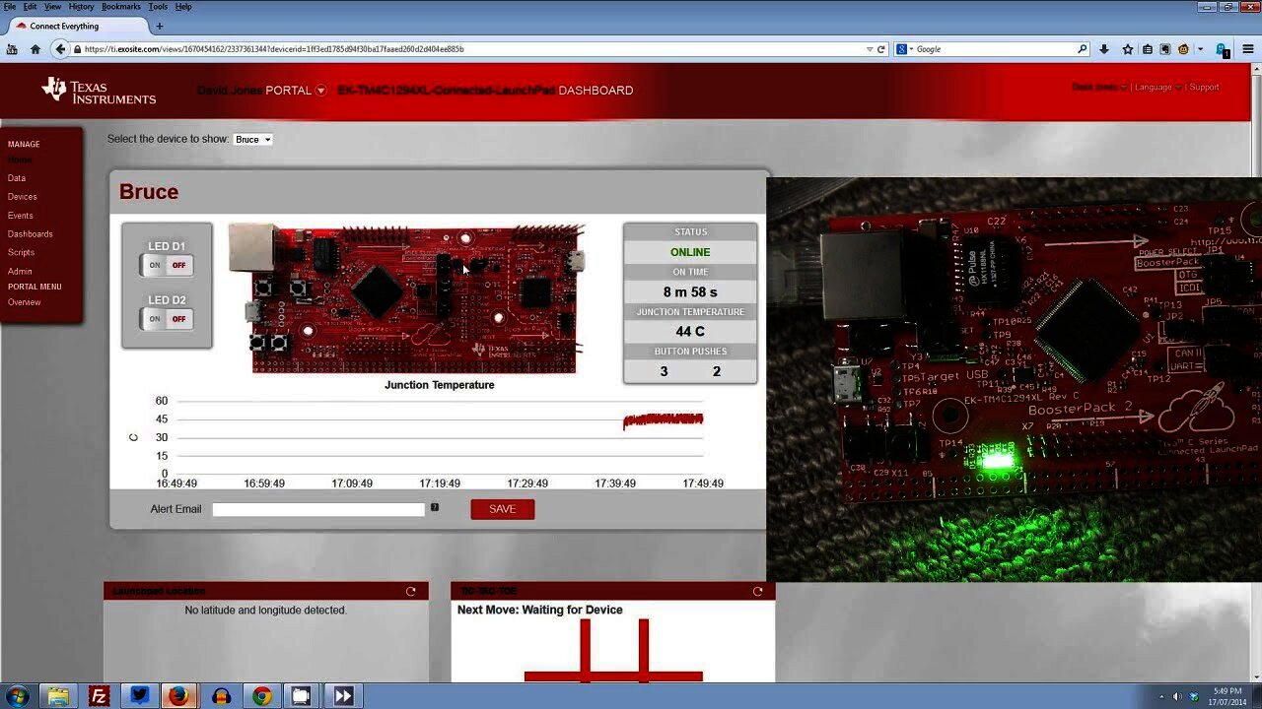
Task: Open Firefox Edit menu
Action: pyautogui.click(x=31, y=7)
